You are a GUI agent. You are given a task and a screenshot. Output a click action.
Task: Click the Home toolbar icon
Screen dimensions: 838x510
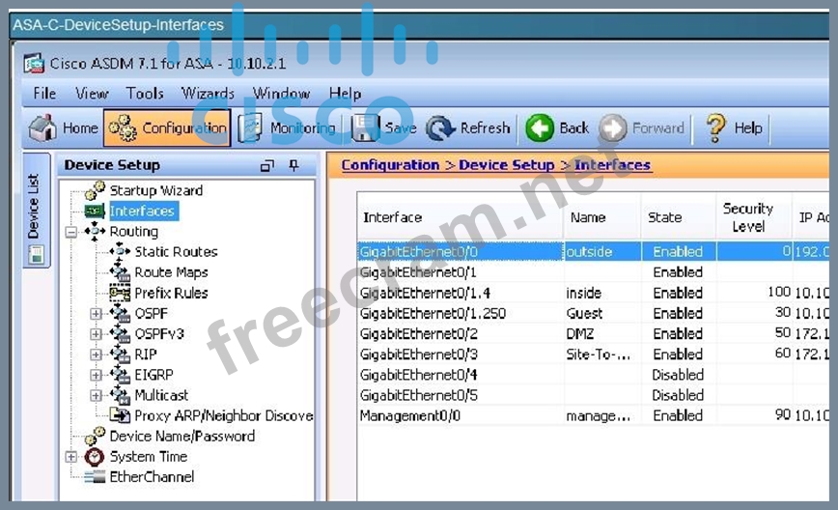42,127
